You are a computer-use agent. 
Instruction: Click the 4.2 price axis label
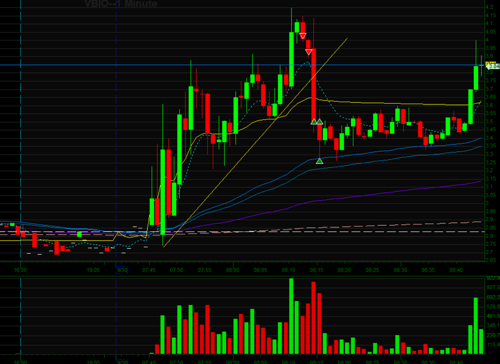(x=490, y=7)
